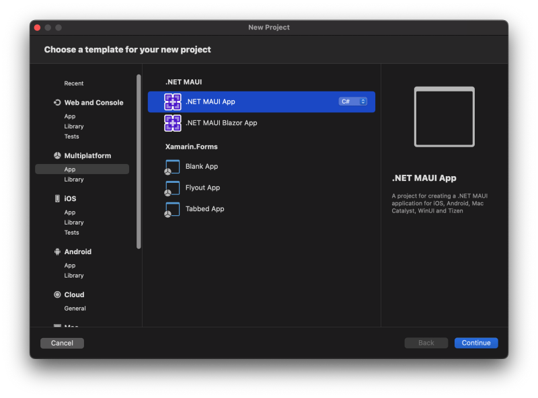The height and width of the screenshot is (398, 538).
Task: Click the Xamarin.Forms Blank App icon
Action: coord(173,167)
